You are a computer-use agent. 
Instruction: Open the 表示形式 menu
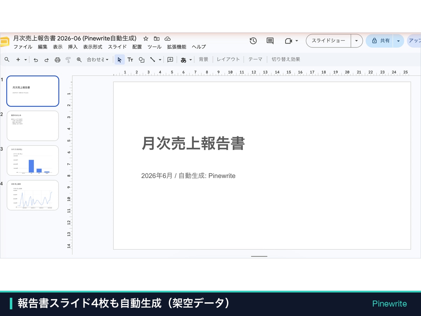(93, 47)
